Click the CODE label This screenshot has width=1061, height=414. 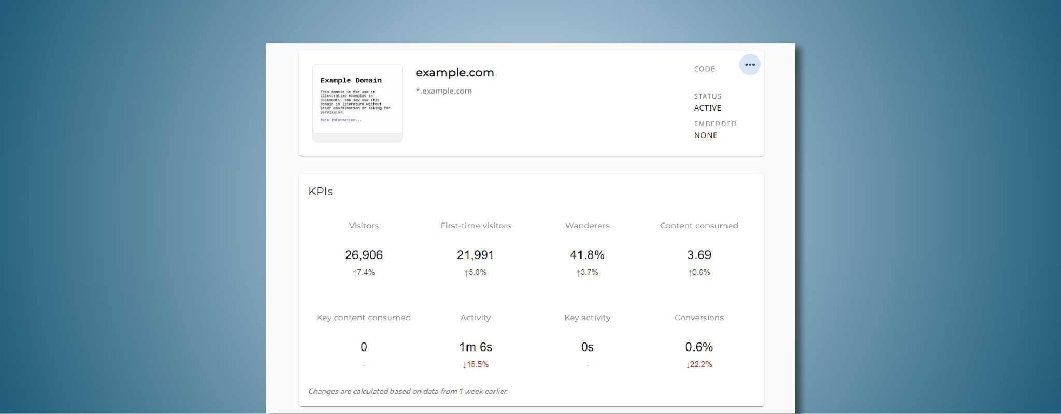(x=705, y=69)
